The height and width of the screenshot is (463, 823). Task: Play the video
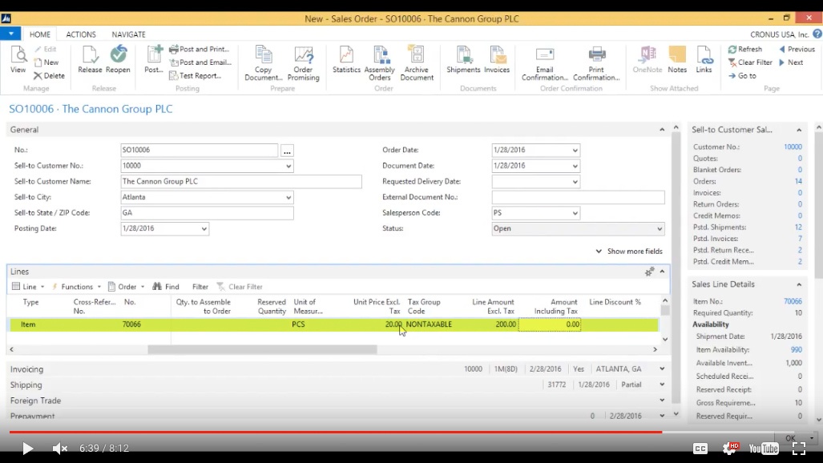click(x=27, y=449)
